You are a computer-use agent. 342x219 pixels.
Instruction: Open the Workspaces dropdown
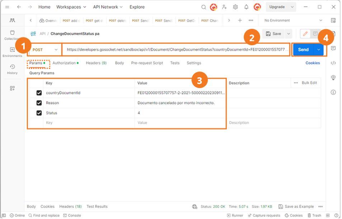71,7
